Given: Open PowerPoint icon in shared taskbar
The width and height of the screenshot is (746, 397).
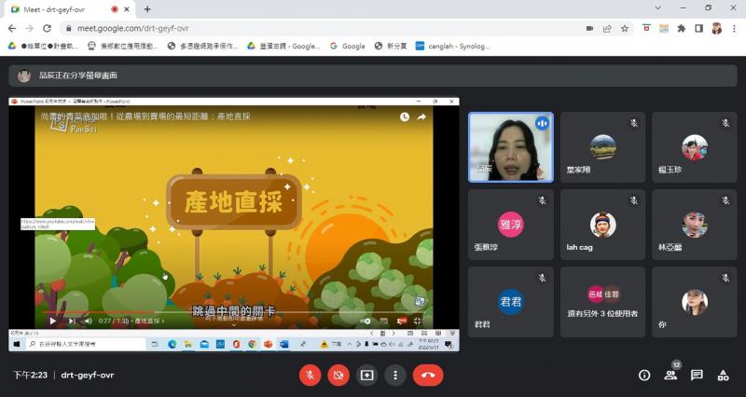Looking at the screenshot, I should (x=268, y=344).
